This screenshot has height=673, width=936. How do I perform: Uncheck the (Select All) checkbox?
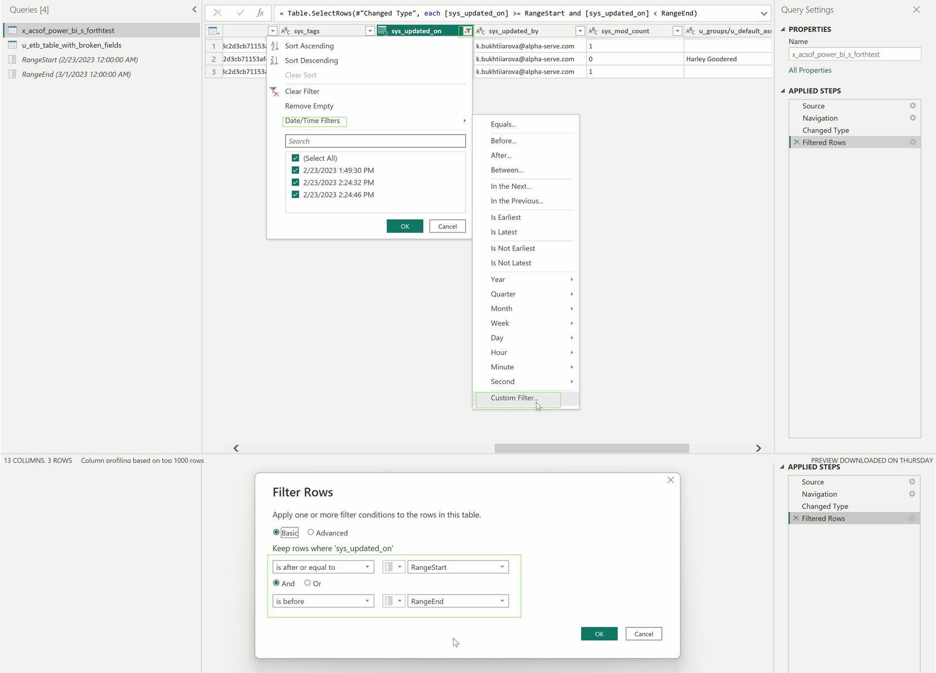point(295,158)
